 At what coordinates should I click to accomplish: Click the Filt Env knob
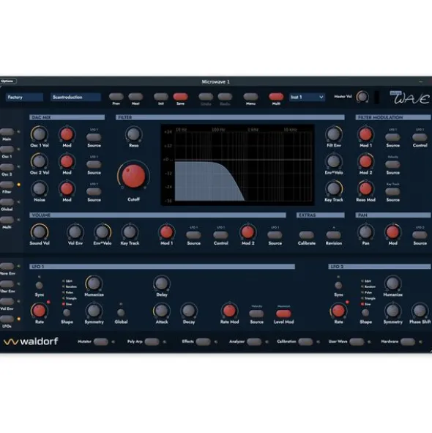[334, 134]
